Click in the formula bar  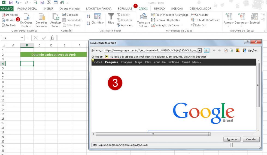[x=162, y=38]
